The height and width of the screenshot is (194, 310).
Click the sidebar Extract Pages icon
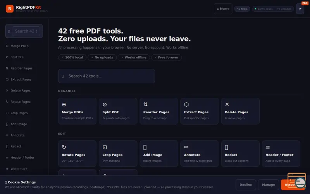(7, 80)
